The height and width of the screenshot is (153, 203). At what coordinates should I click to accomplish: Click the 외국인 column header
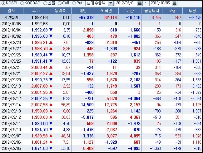tap(106, 11)
